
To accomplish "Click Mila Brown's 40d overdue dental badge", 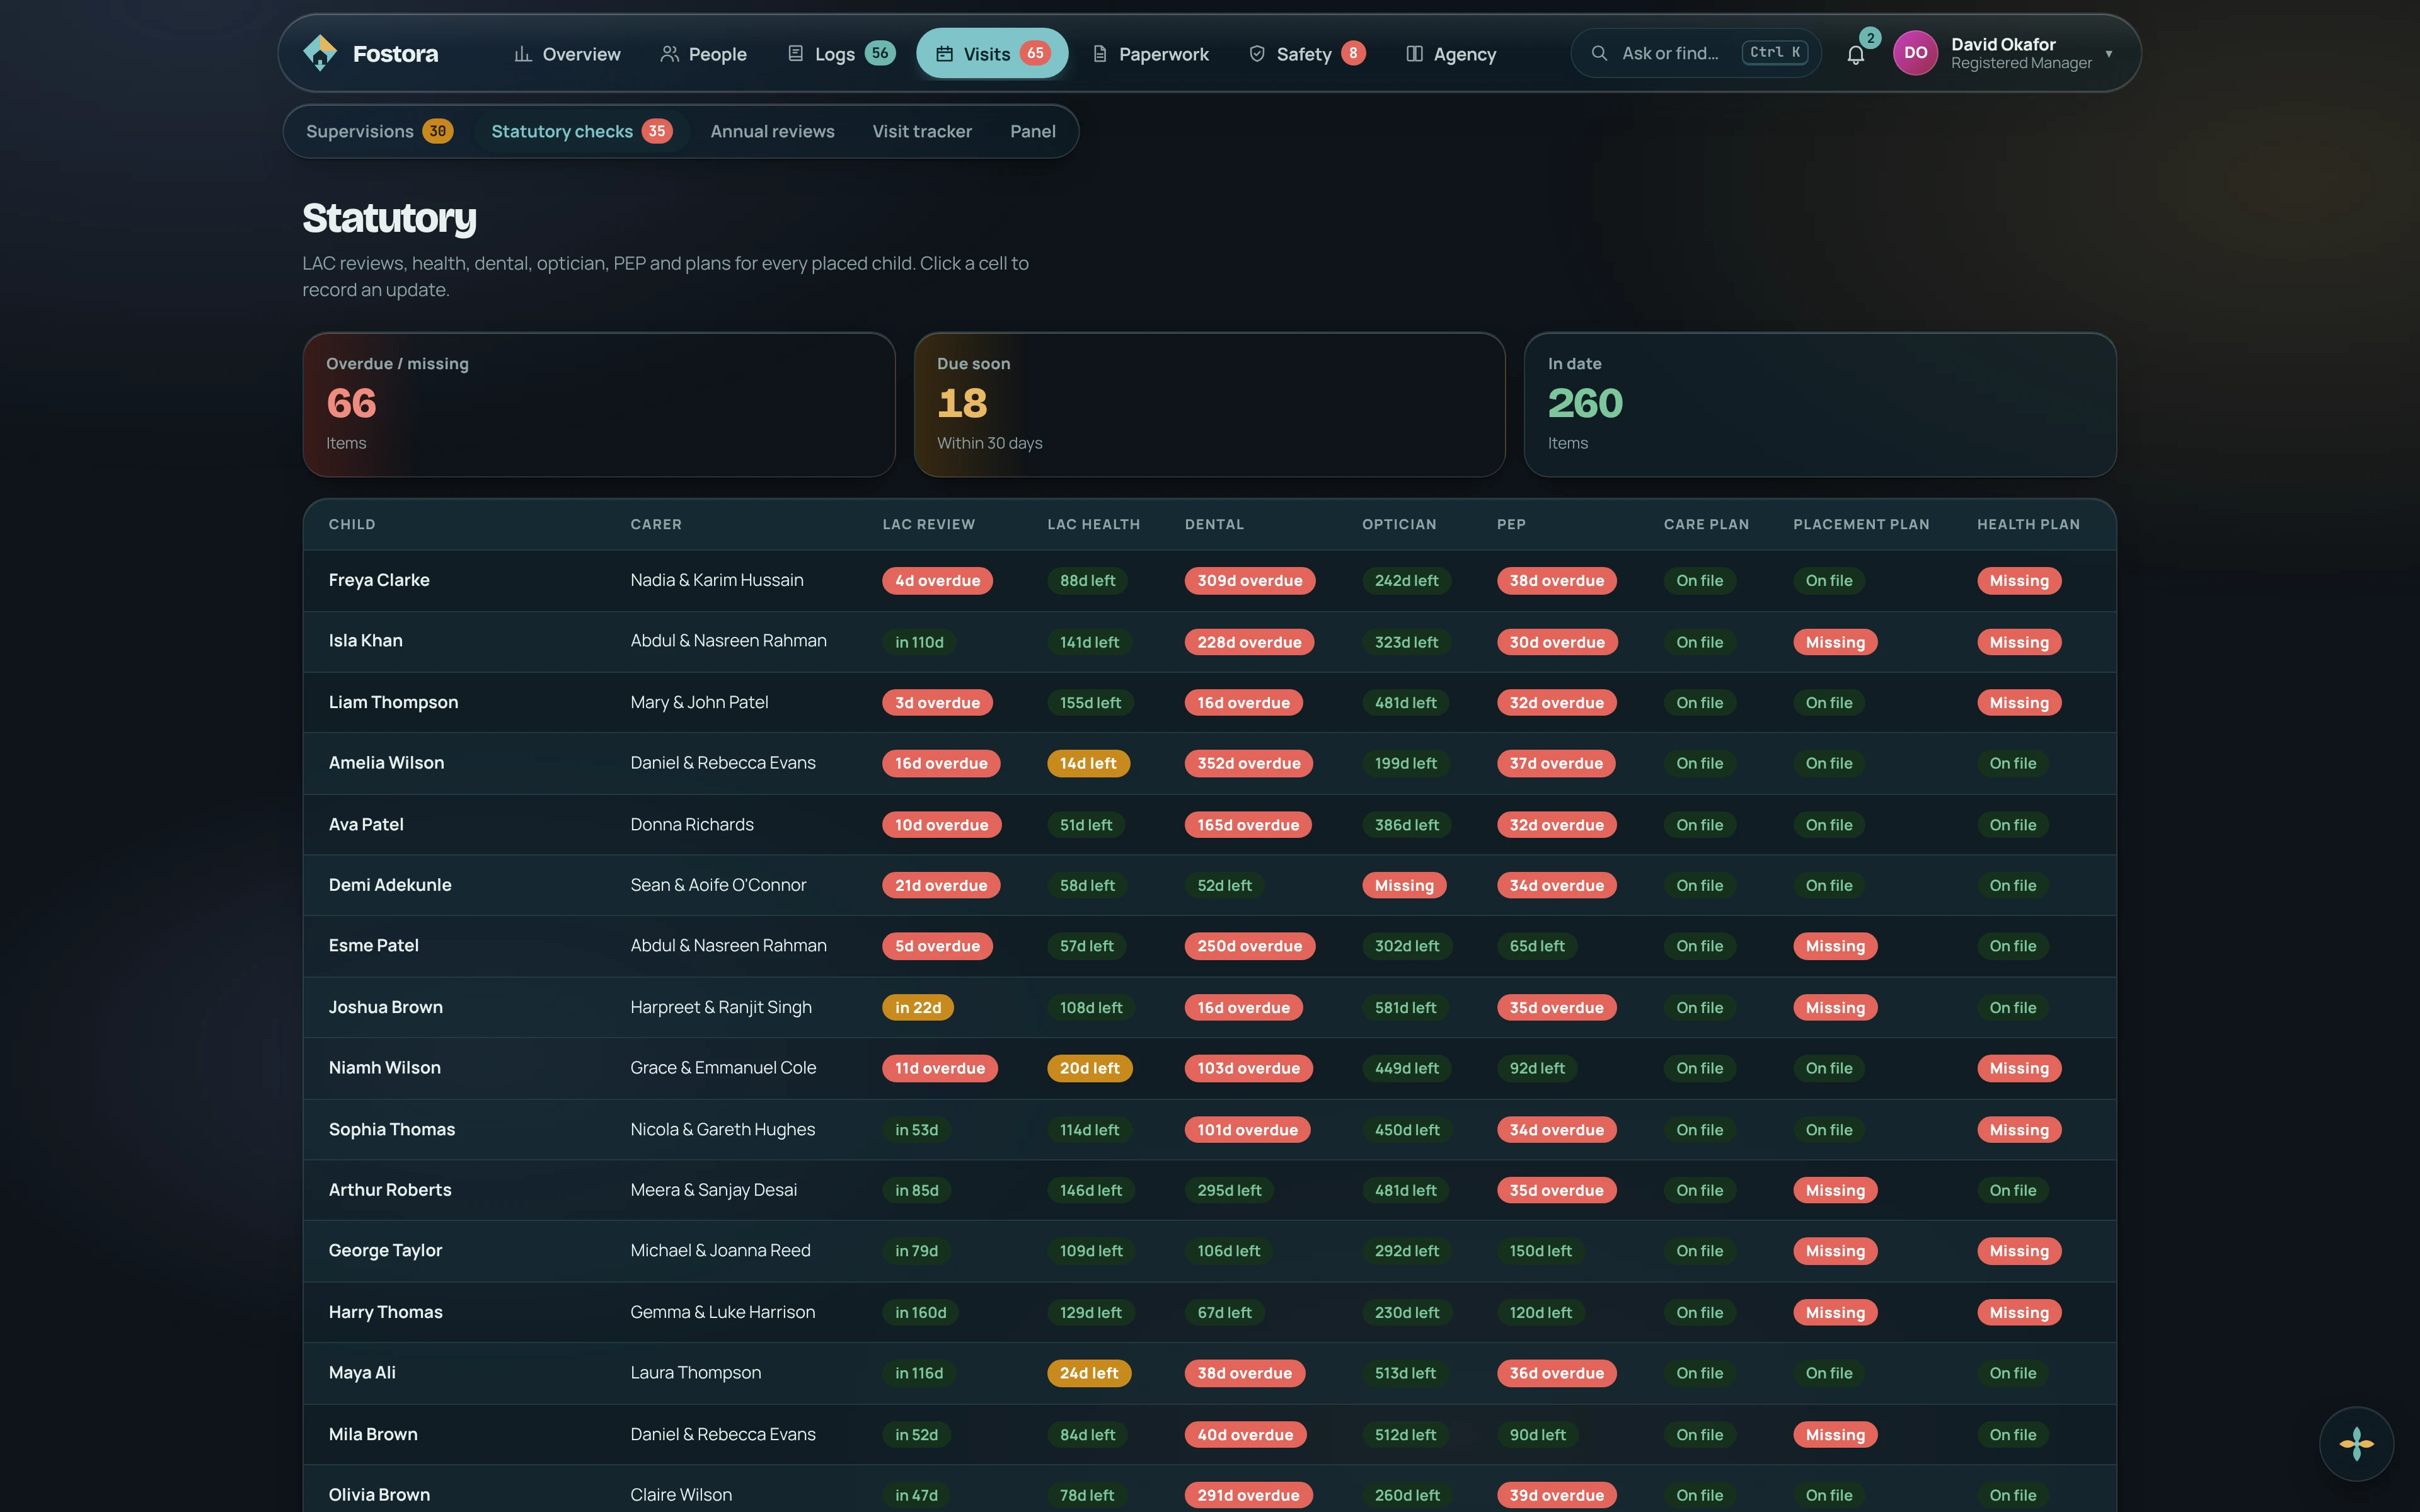I will (1245, 1435).
